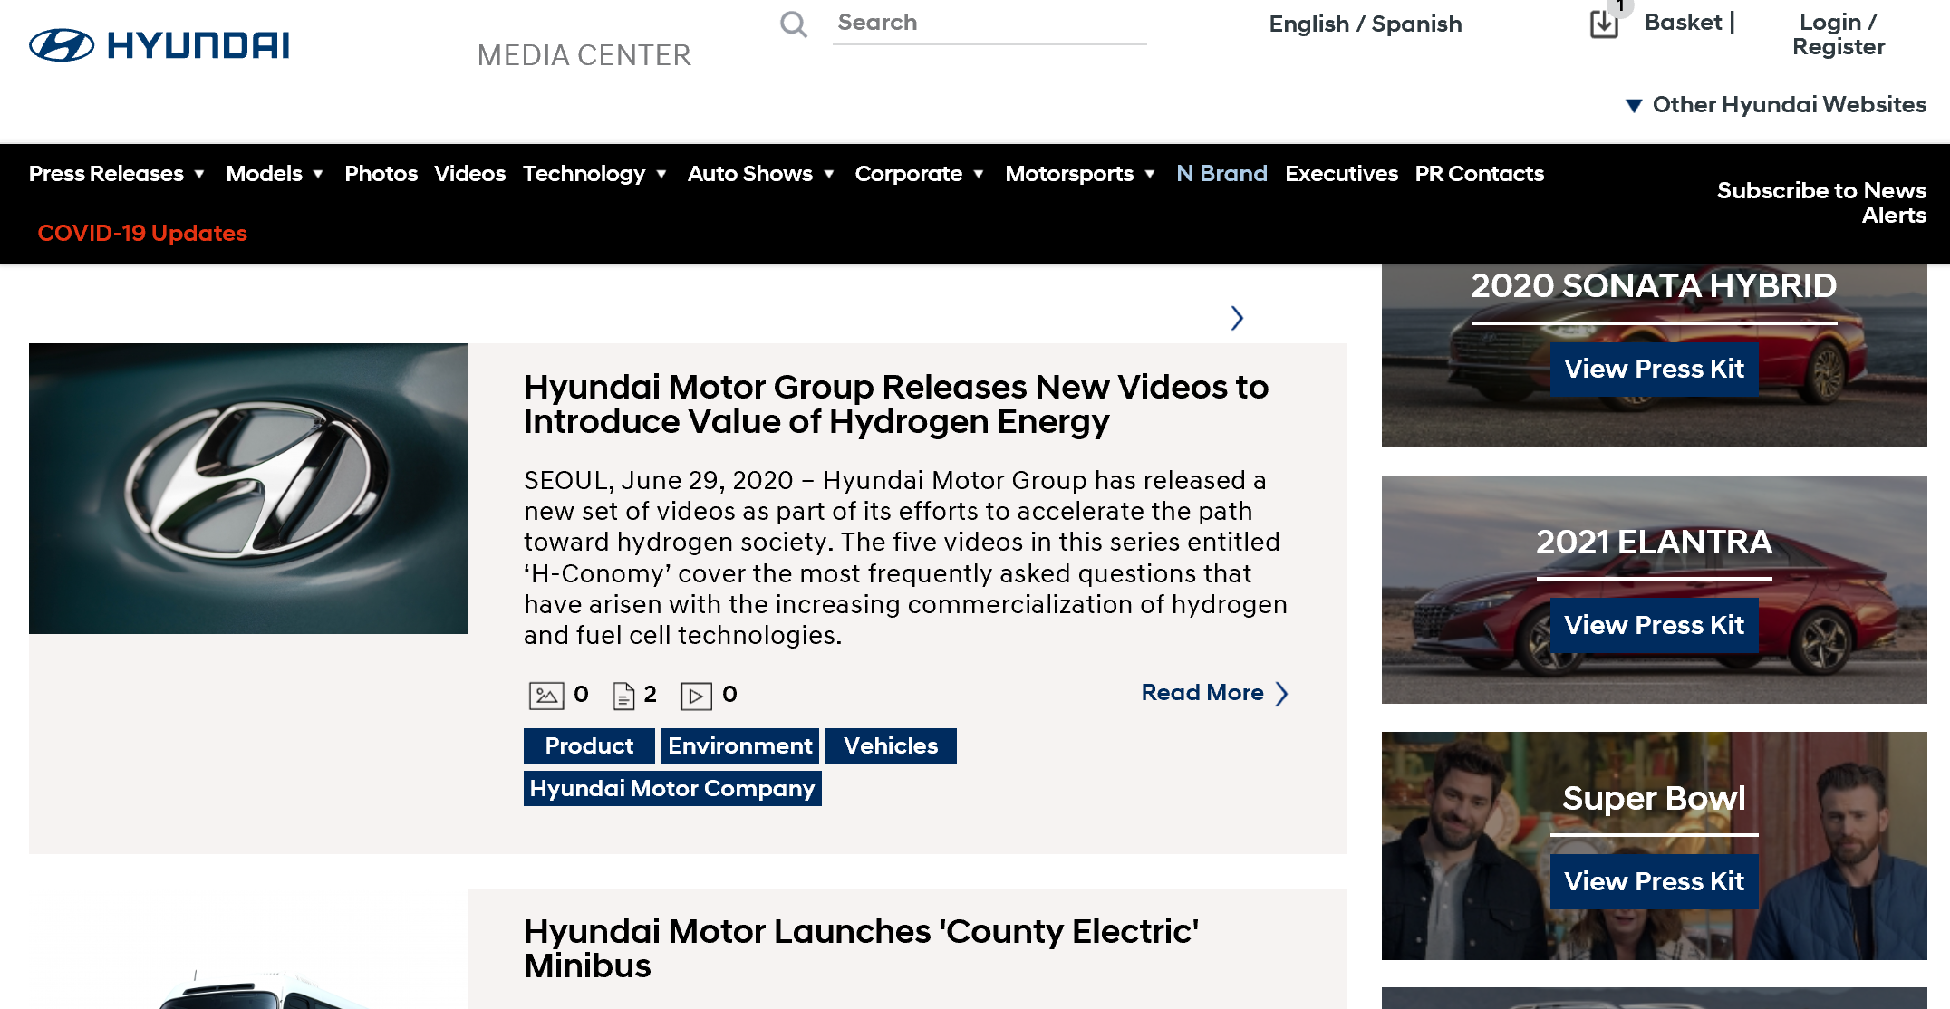Click the 2020 SONATA HYBRID card title
1950x1009 pixels.
pyautogui.click(x=1655, y=286)
